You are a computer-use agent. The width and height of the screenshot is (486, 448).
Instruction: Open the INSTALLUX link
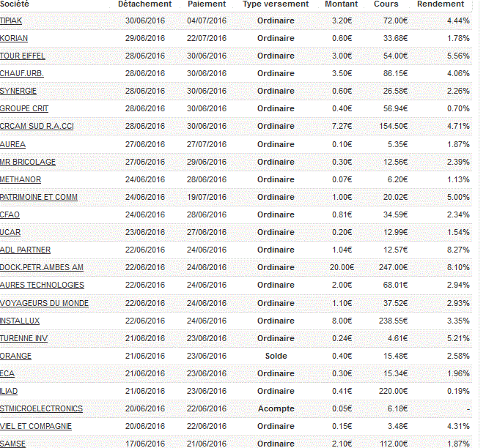tap(20, 321)
